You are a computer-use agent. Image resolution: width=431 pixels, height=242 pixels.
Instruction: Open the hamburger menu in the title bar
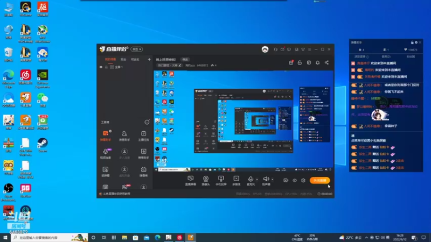(x=309, y=49)
